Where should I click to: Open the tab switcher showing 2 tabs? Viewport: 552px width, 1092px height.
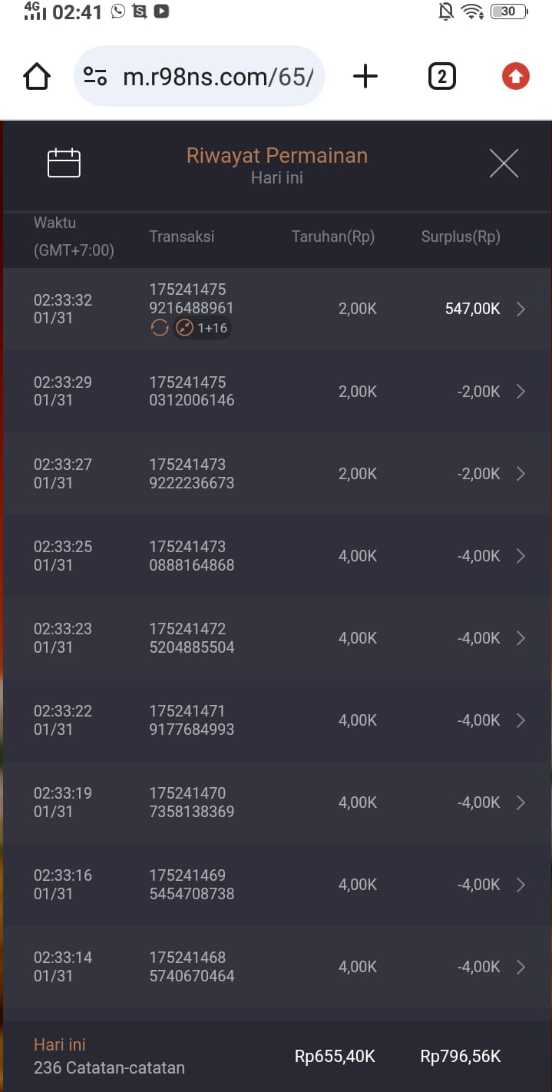point(441,77)
